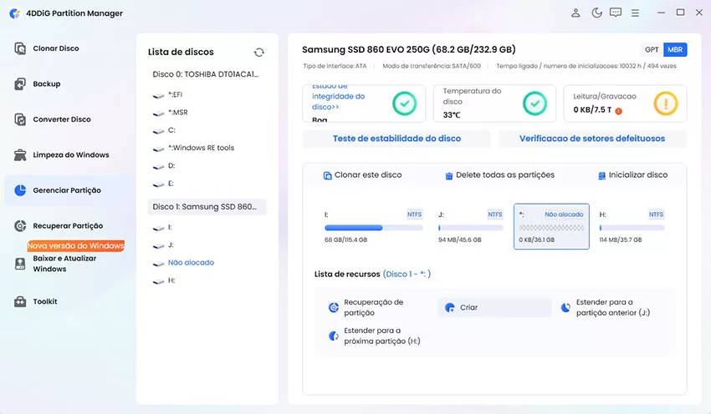711x414 pixels.
Task: Click Delete todas as partições
Action: point(499,175)
